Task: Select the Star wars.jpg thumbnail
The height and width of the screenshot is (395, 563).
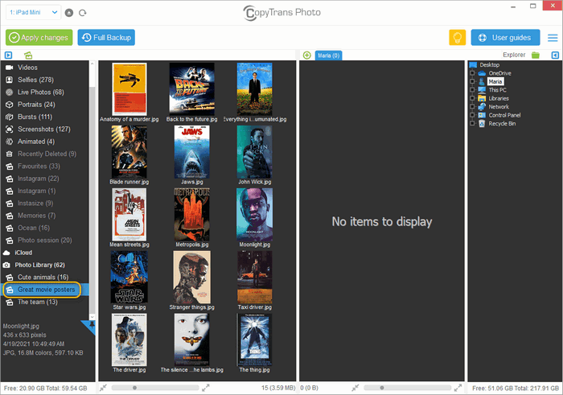Action: [x=129, y=277]
